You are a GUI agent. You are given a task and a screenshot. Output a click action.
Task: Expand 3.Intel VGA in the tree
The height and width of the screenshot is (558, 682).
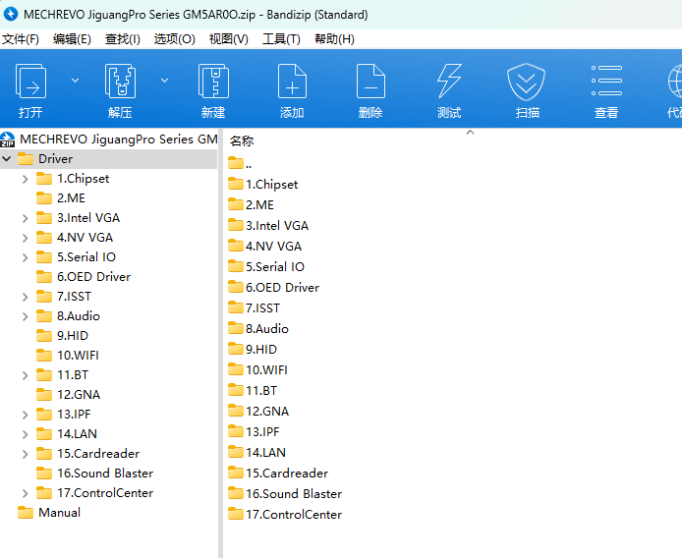(x=26, y=218)
